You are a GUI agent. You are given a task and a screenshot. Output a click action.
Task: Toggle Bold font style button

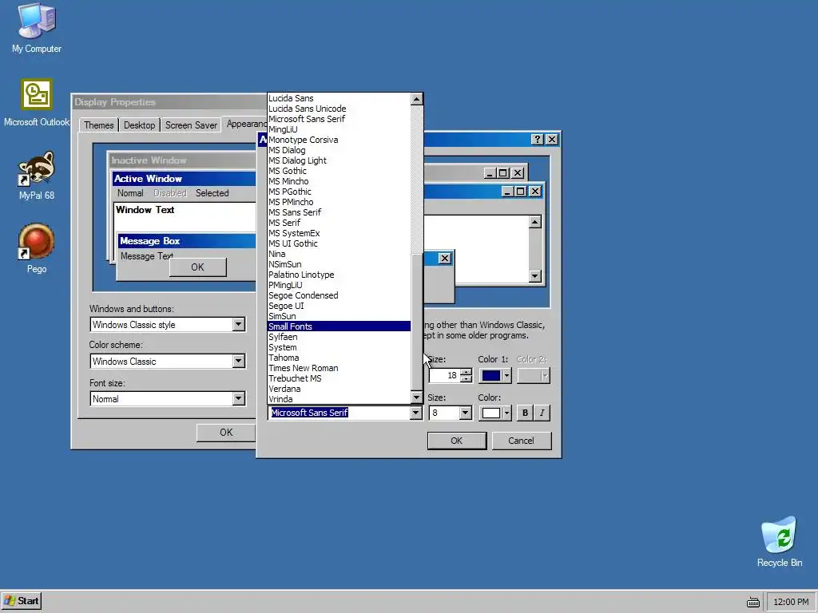click(525, 413)
